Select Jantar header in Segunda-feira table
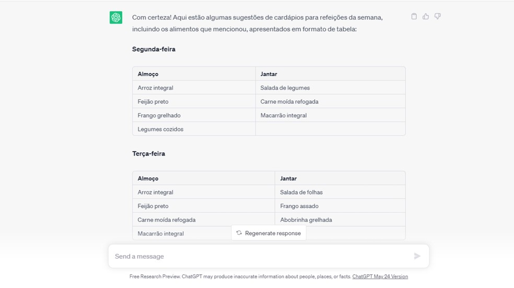The image size is (514, 288). pos(268,74)
